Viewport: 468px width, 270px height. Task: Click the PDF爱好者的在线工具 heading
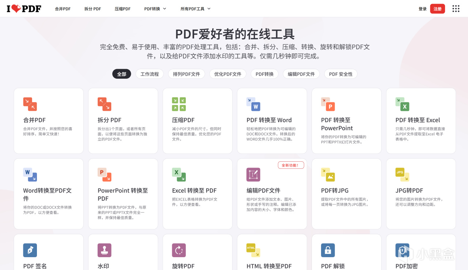235,34
